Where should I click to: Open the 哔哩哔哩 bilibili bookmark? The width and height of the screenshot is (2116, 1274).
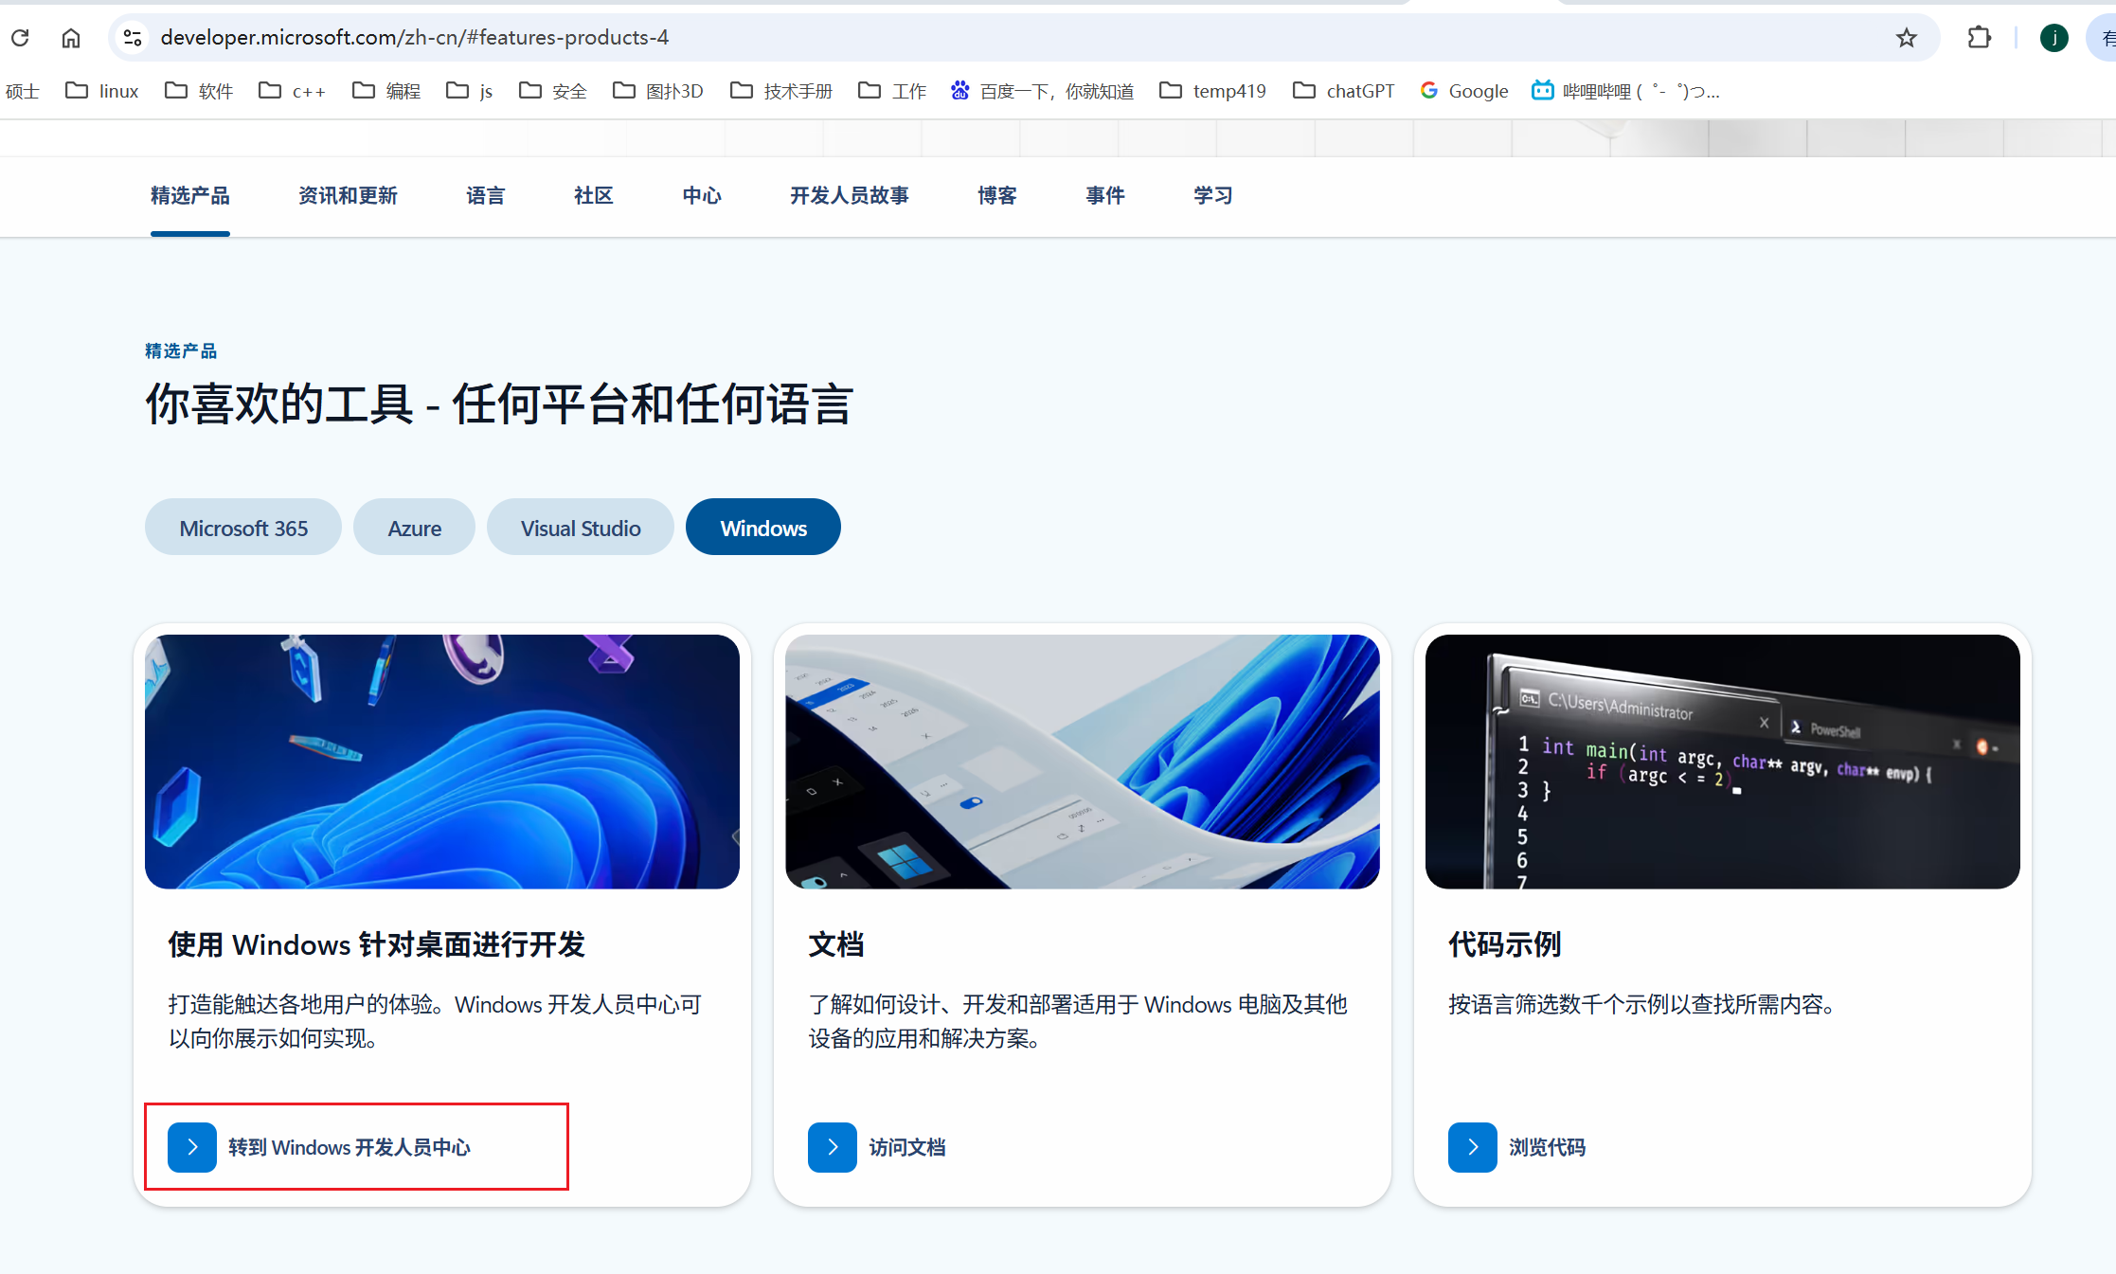(1625, 91)
